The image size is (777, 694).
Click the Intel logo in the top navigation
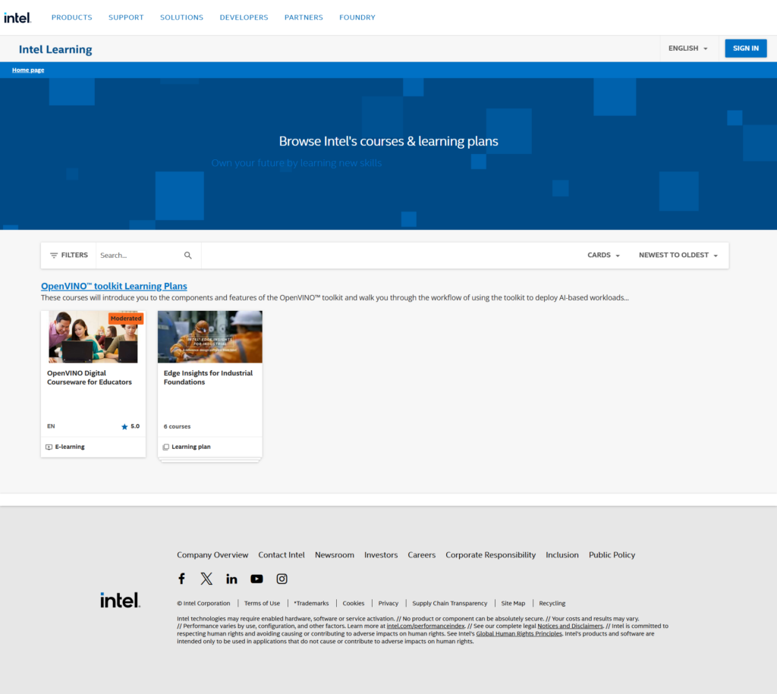(x=17, y=17)
